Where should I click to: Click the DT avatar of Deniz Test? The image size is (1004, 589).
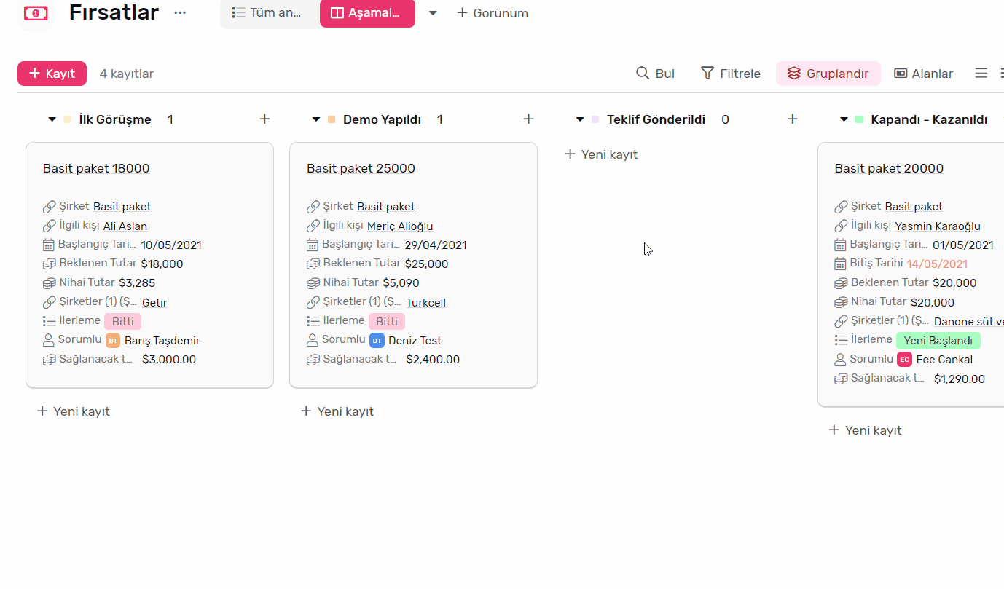[x=377, y=340]
